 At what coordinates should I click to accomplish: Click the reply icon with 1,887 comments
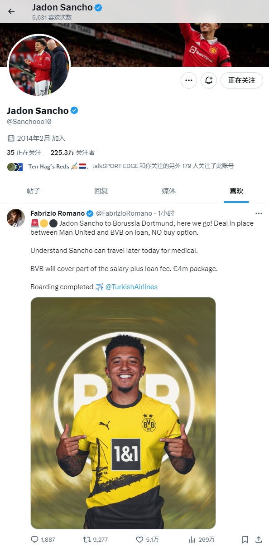coord(34,539)
